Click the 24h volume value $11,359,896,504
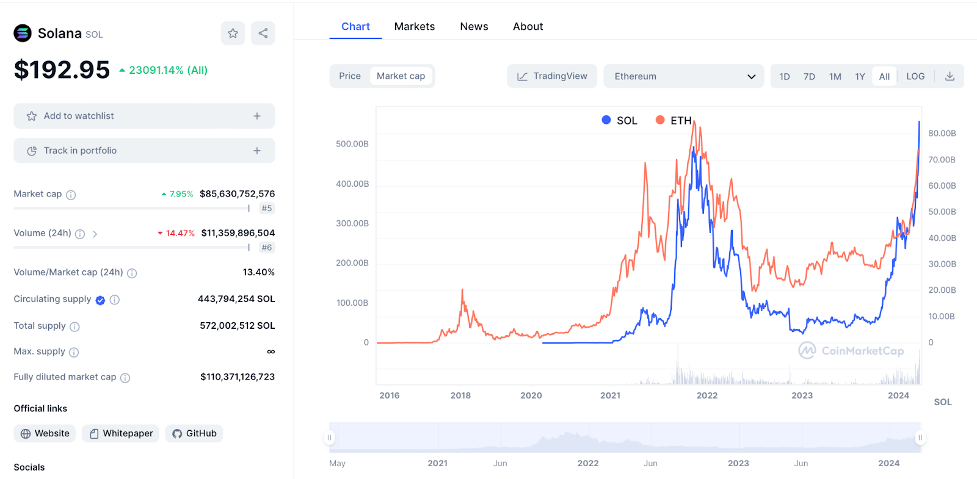This screenshot has width=977, height=479. (238, 233)
